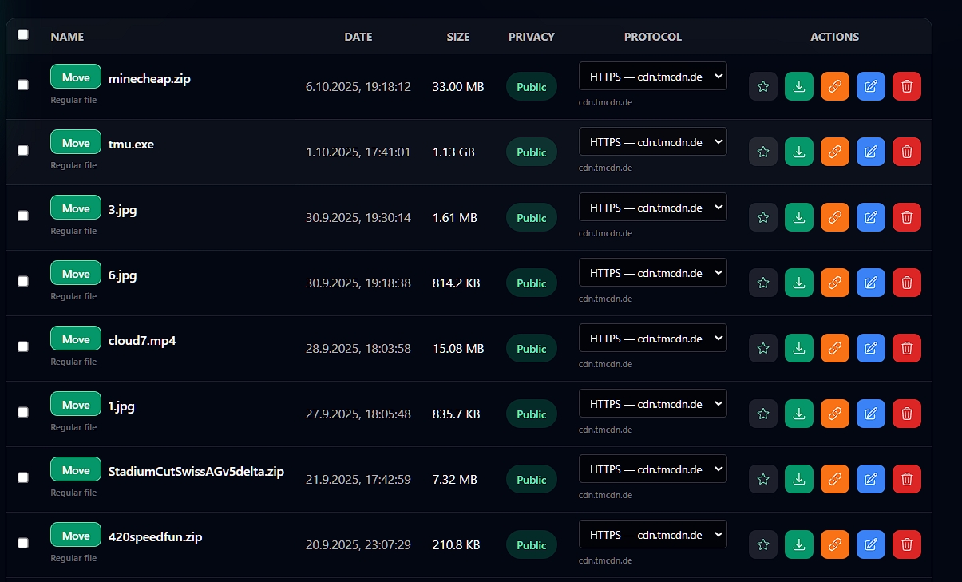962x582 pixels.
Task: Click the SIZE column header
Action: click(457, 37)
